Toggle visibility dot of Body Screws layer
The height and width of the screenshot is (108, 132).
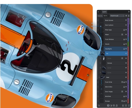(126, 20)
